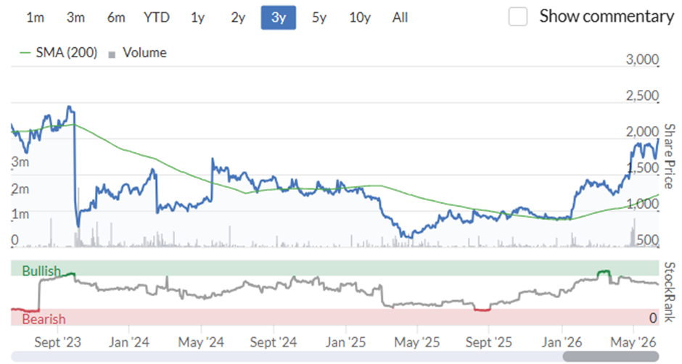Click the May '24 axis label
The width and height of the screenshot is (682, 364).
(201, 342)
